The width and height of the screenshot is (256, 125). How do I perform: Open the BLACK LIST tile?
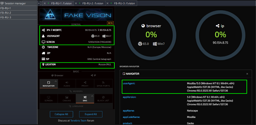point(103,98)
